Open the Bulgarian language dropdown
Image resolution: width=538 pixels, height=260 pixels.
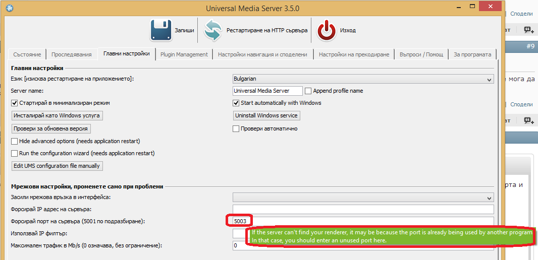coord(363,79)
